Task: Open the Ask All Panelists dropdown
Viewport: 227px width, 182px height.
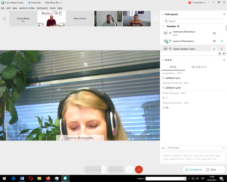Action: pyautogui.click(x=196, y=148)
